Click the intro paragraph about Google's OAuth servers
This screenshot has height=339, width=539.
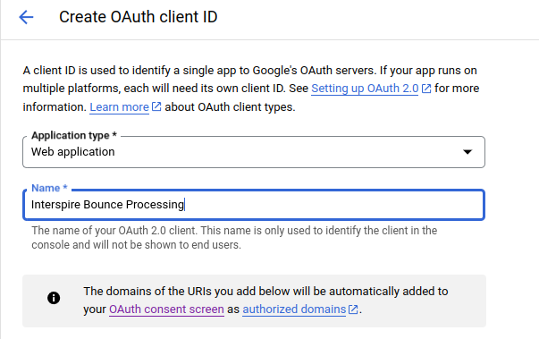click(x=251, y=89)
